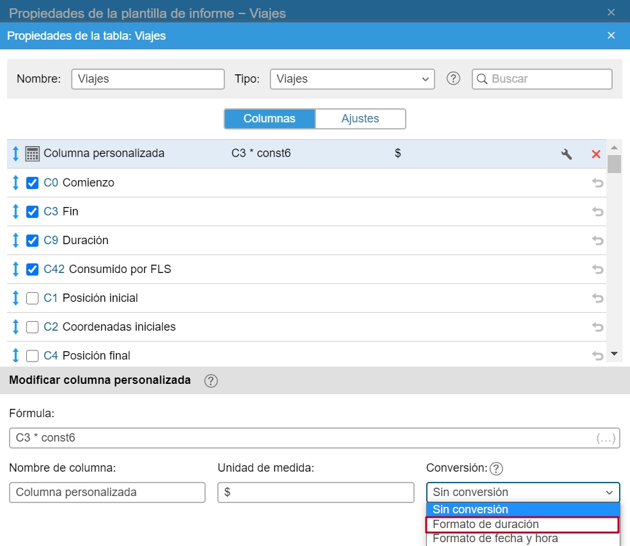Click the drag handle arrow for Fin row
This screenshot has width=630, height=546.
pos(16,211)
